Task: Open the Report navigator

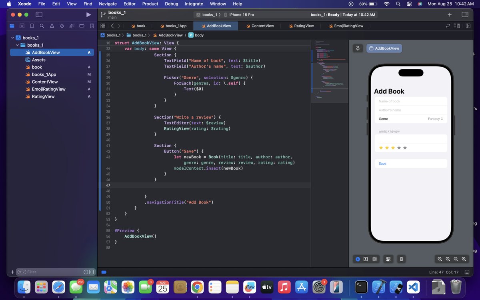Action: click(x=92, y=26)
